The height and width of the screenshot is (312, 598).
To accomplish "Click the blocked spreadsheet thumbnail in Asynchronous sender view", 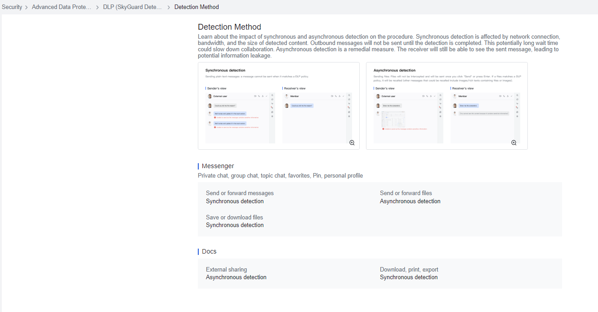I will [x=393, y=119].
